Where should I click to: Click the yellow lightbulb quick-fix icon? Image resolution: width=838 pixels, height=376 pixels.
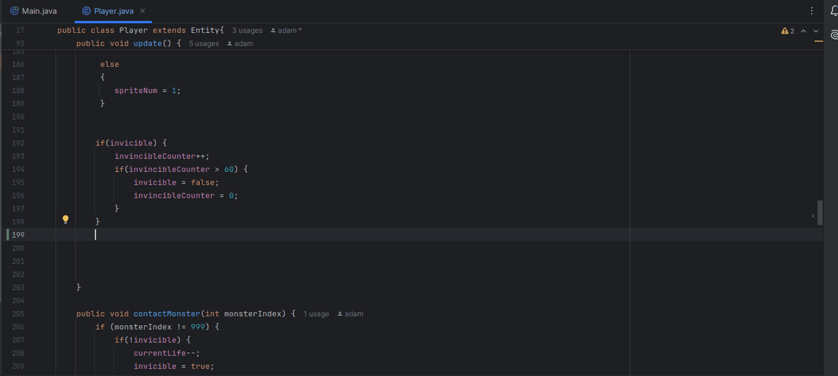[65, 220]
